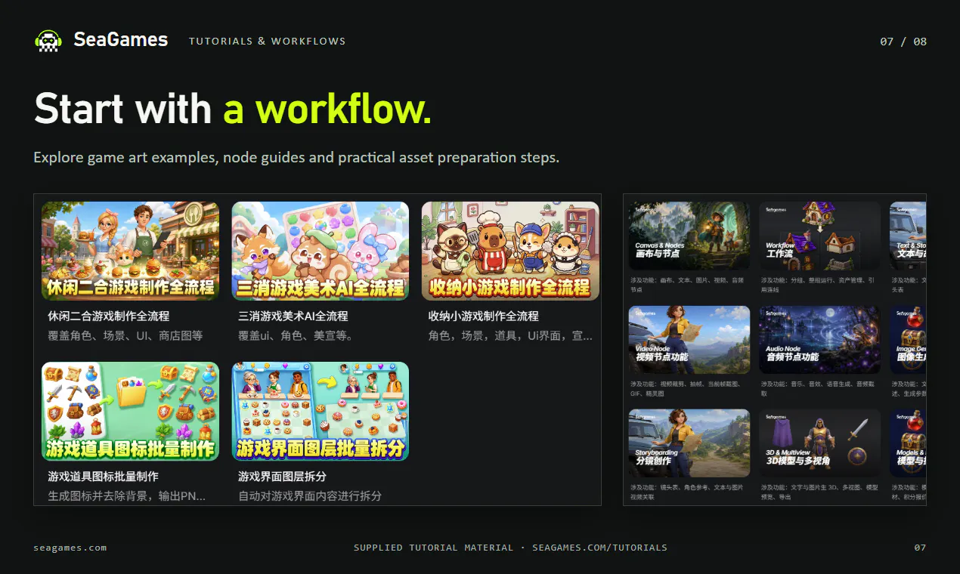The image size is (960, 574).
Task: Click the "Explore game art examples" subtitle line
Action: coord(296,158)
